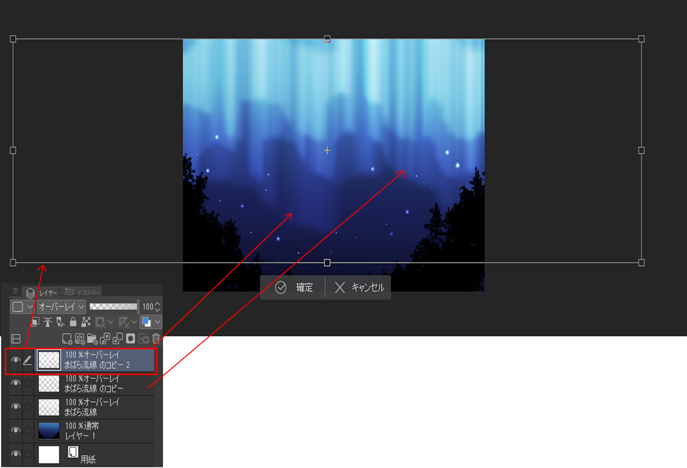Image resolution: width=687 pixels, height=468 pixels.
Task: Click the lock layer padlock icon
Action: click(x=73, y=322)
